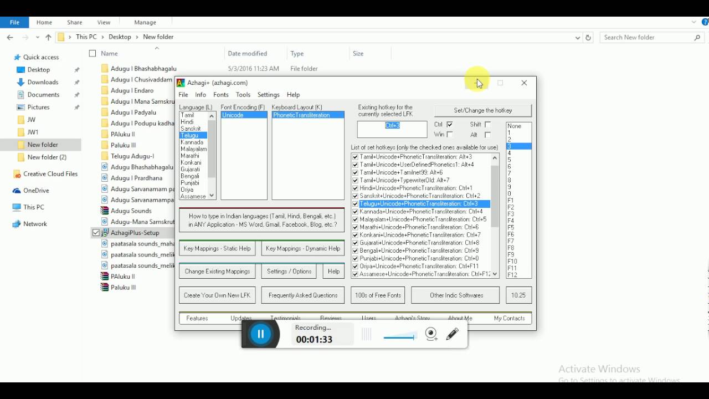Image resolution: width=709 pixels, height=399 pixels.
Task: Uncheck Hindi+Unicode+PhoneticTransliteration Ctrl+1 hotkey
Action: (356, 188)
